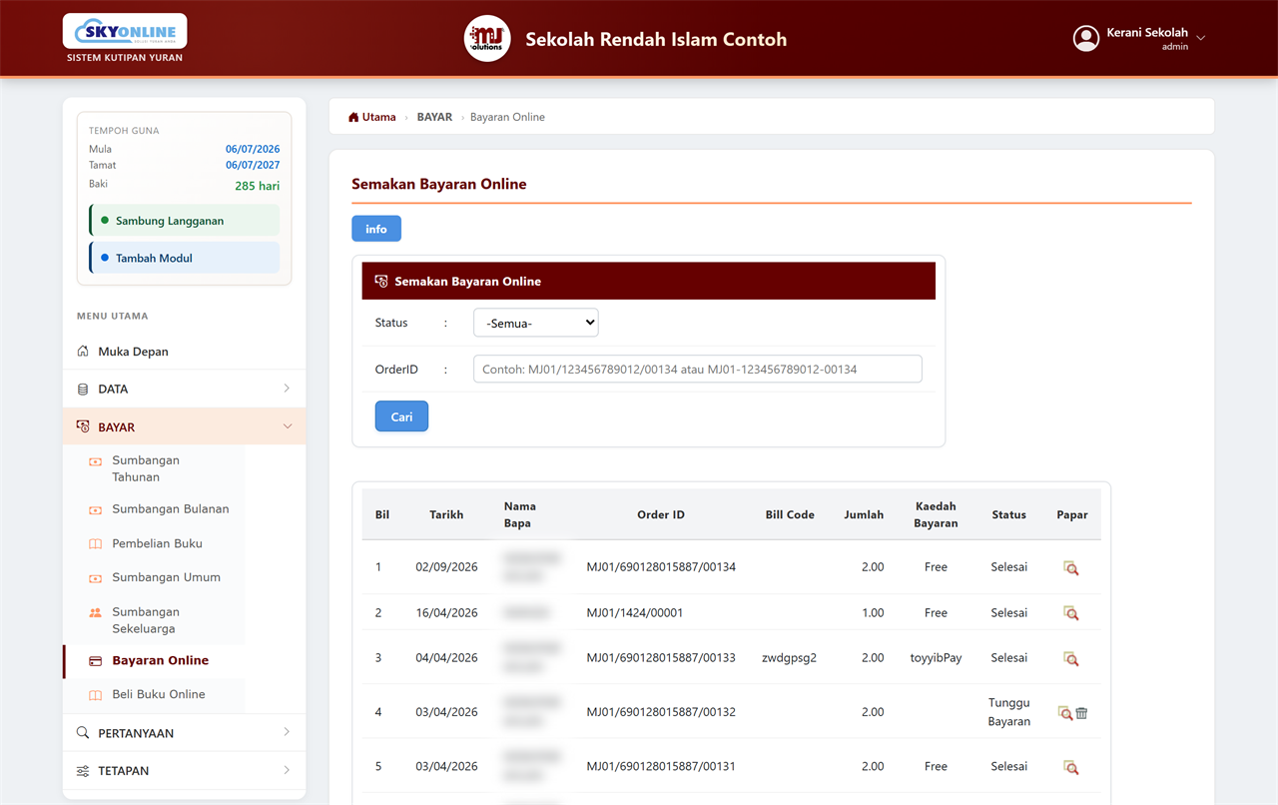Click the Cari search button
1278x805 pixels.
401,416
